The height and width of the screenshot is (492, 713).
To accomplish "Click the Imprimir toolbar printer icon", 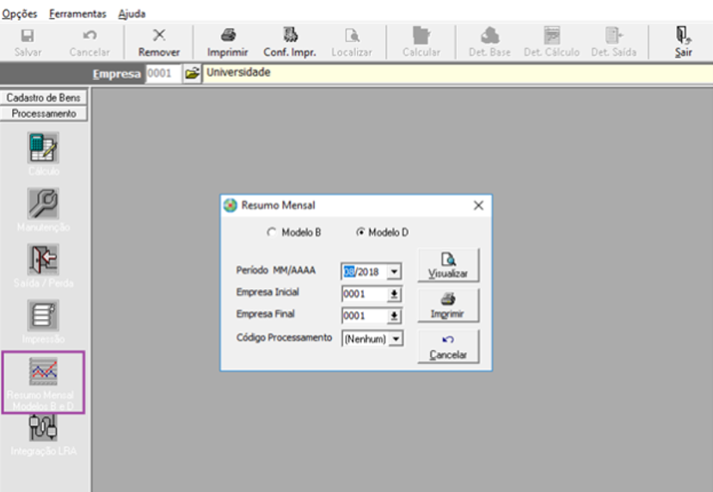I will pos(227,42).
